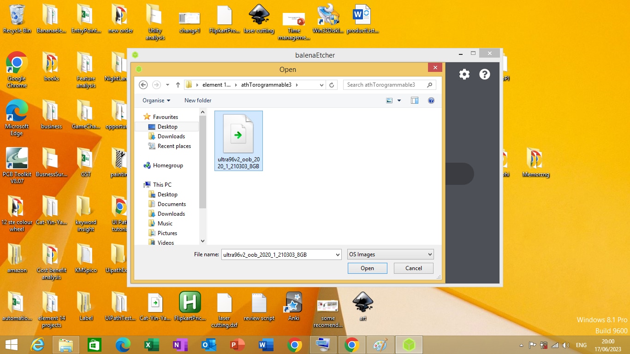Expand the File name history dropdown
This screenshot has width=630, height=354.
(337, 254)
